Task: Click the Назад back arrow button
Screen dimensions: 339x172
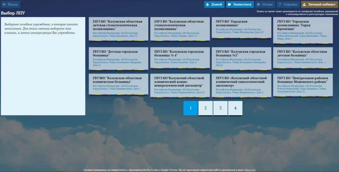Action: click(10, 5)
